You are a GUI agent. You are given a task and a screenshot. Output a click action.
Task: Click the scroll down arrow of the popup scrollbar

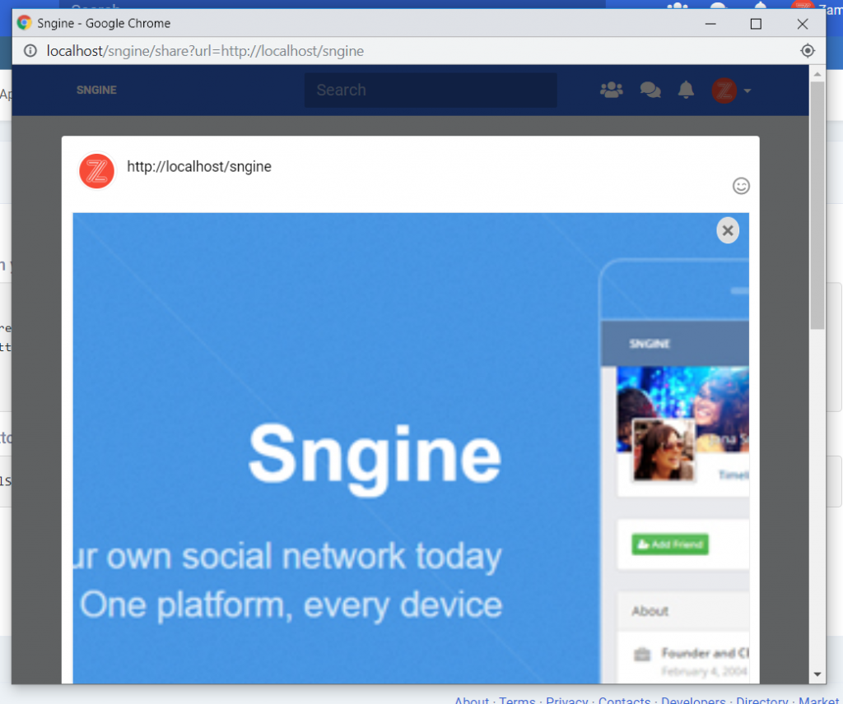pyautogui.click(x=817, y=674)
